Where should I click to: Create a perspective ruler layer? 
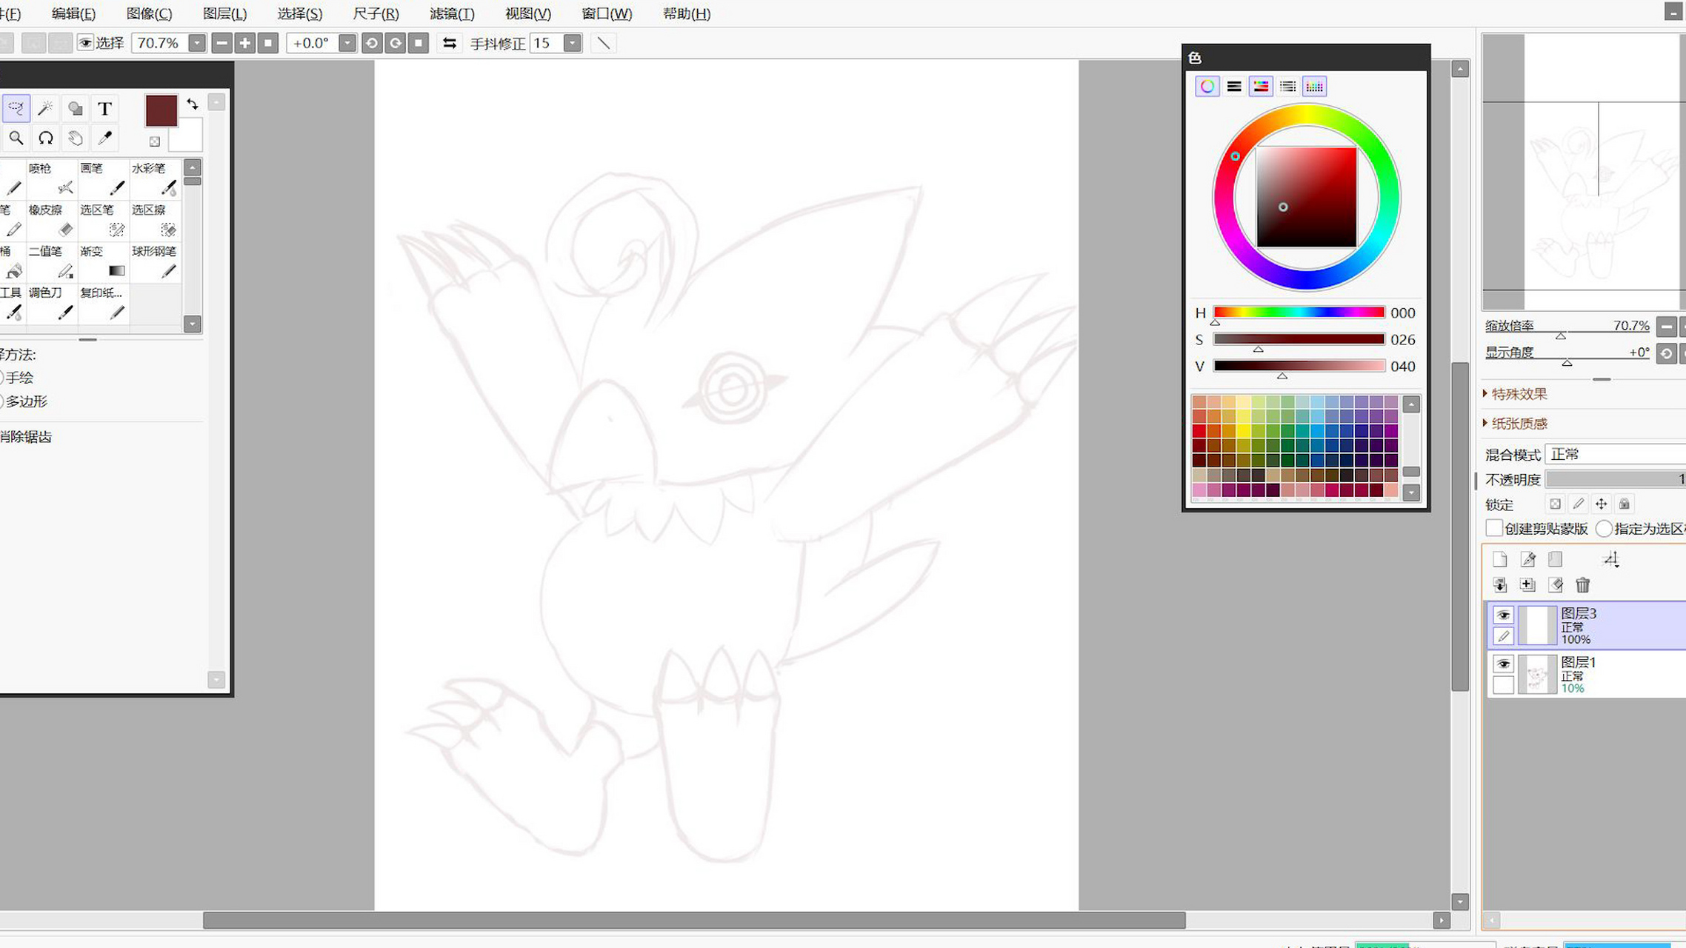tap(1611, 559)
